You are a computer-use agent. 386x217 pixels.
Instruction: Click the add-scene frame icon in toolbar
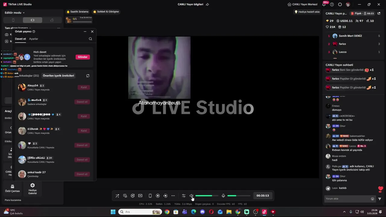140,196
